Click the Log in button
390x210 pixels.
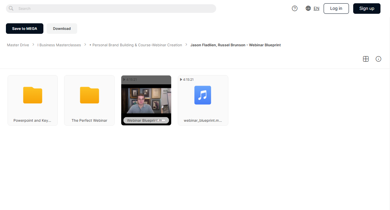(336, 9)
